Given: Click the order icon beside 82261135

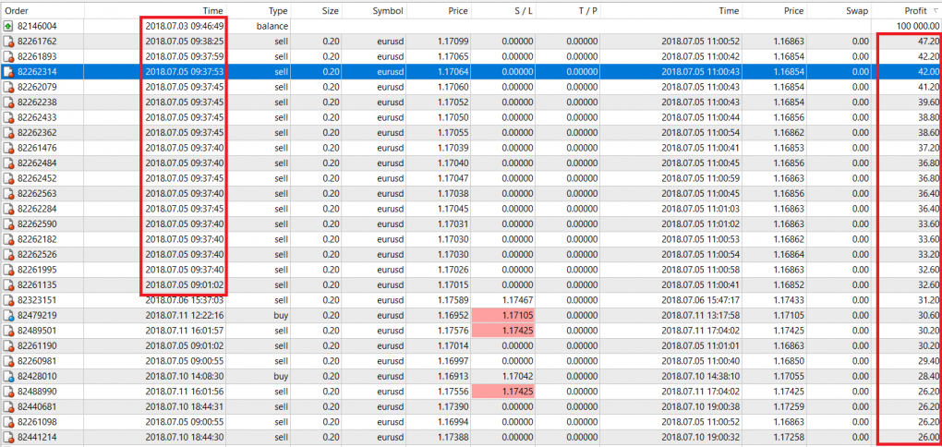Looking at the screenshot, I should click(x=7, y=284).
